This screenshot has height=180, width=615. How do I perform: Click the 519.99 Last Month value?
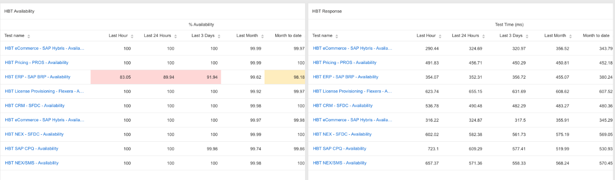pos(562,149)
